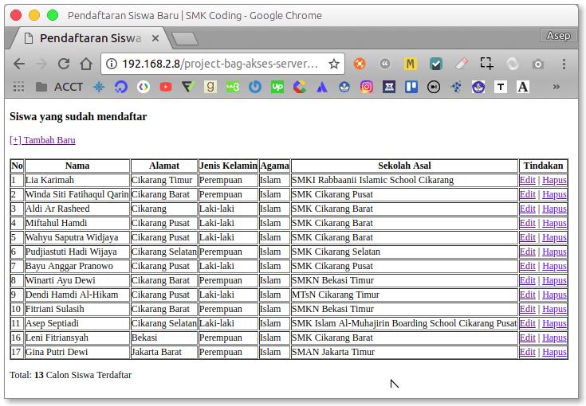Delete Lia Karimah with Hapus
The image size is (586, 406).
554,180
